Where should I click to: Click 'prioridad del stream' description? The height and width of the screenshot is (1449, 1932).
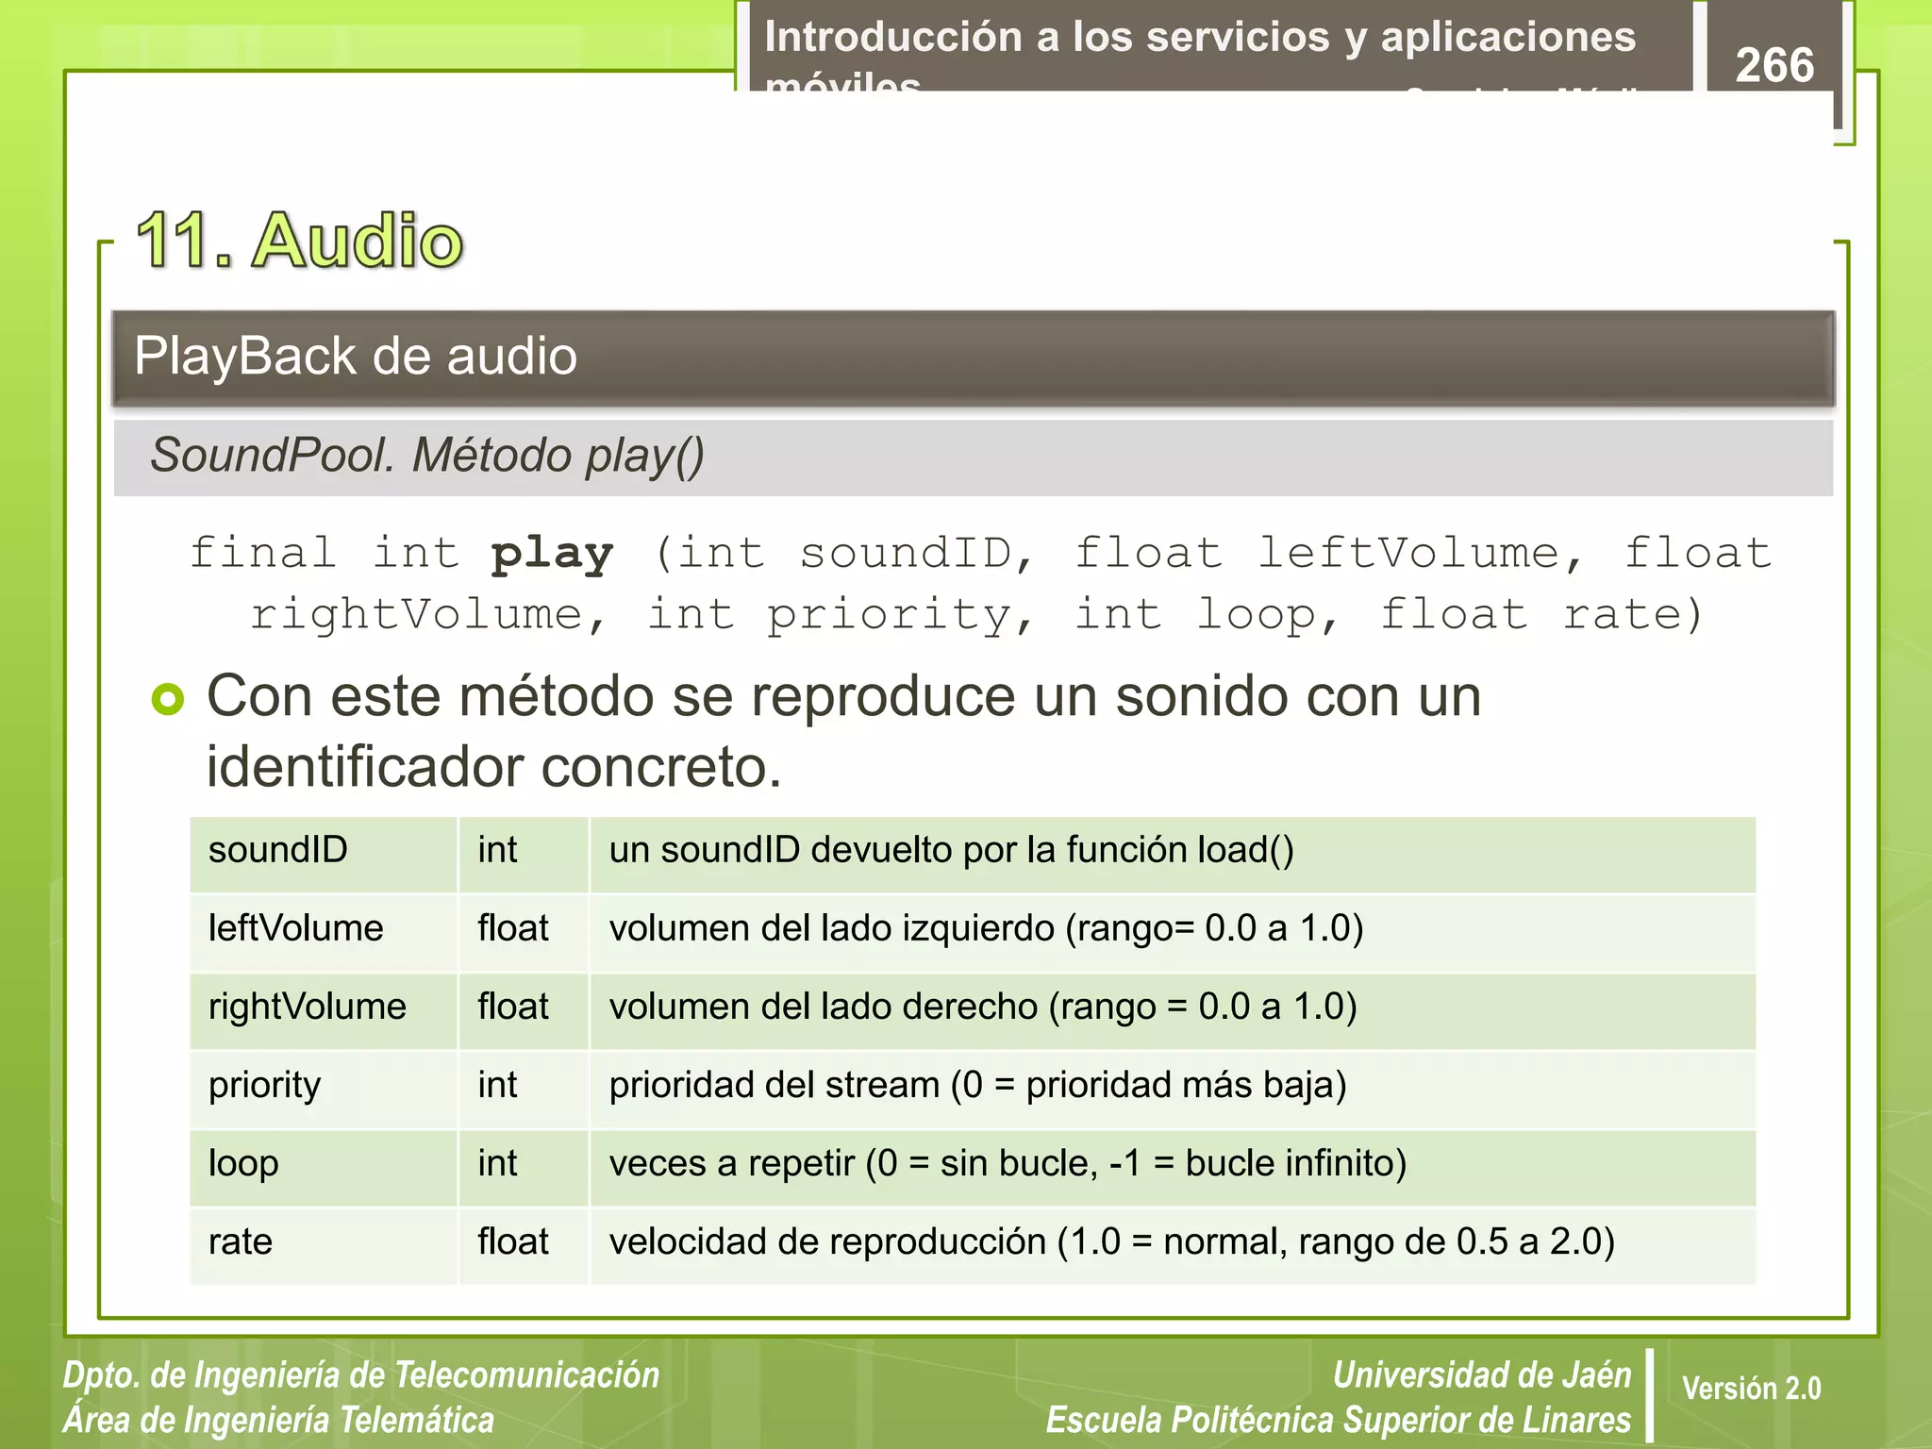click(x=977, y=1086)
